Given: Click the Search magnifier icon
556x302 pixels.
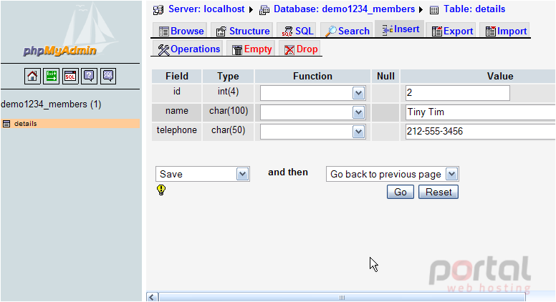Looking at the screenshot, I should tap(330, 31).
